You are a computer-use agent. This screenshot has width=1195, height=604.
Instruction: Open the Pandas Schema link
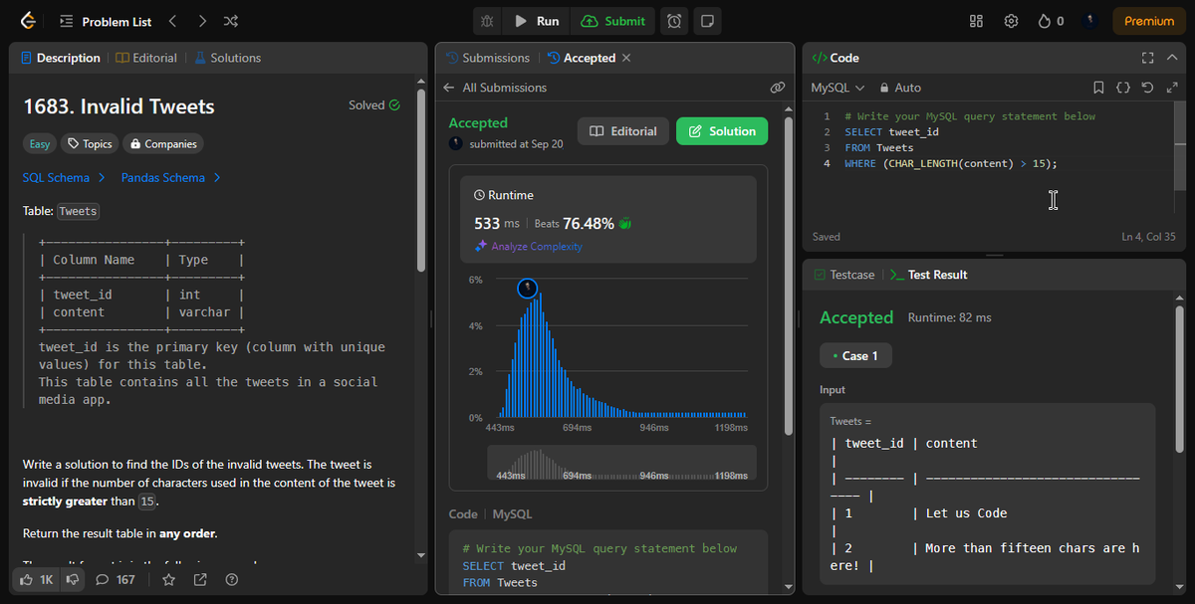click(170, 178)
